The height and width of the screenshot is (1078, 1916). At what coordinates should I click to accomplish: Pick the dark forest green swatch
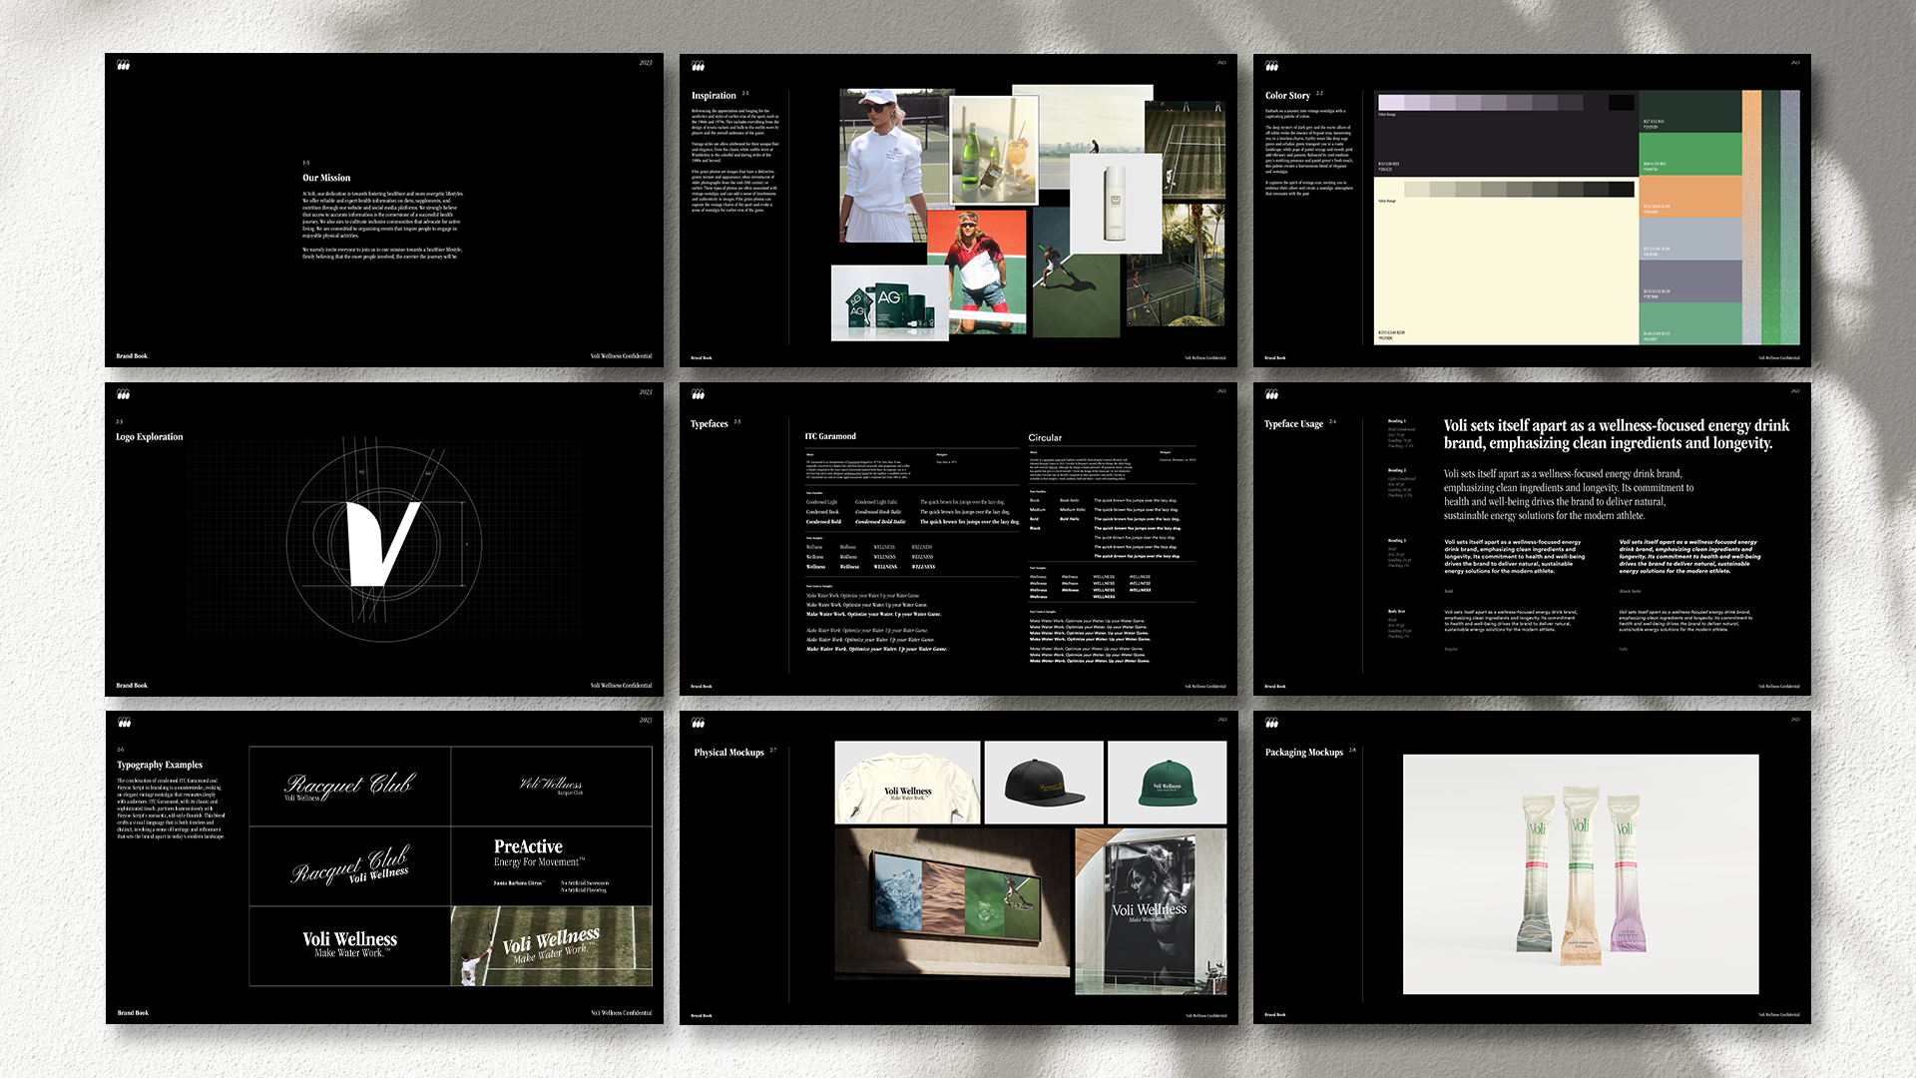1690,111
